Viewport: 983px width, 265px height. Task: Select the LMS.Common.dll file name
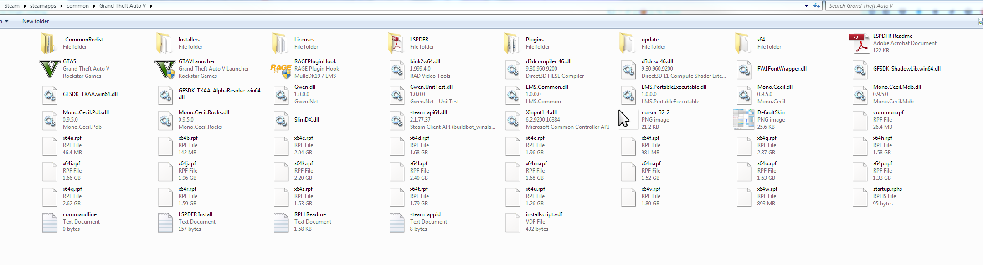tap(547, 87)
